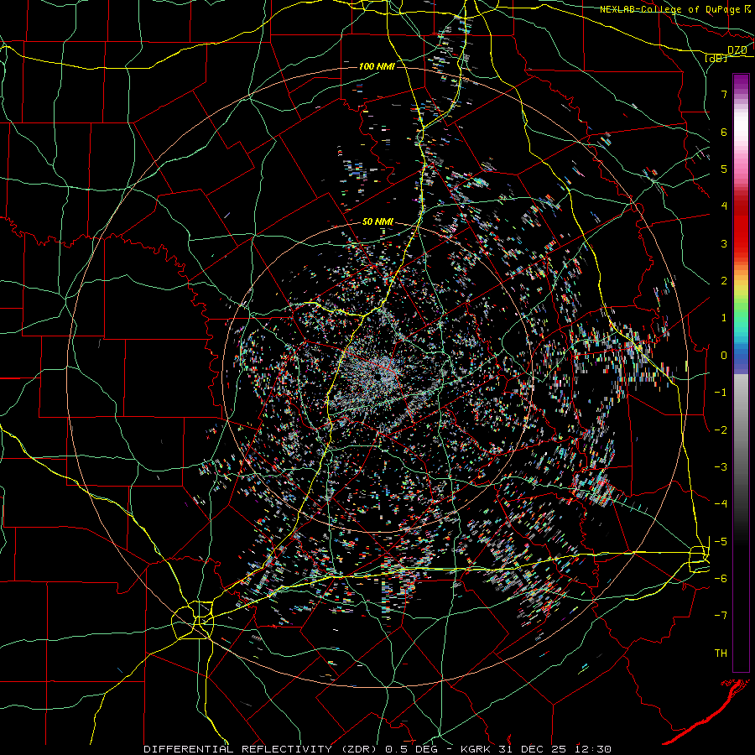Click the "dB" units label
Screen dimensions: 755x755
[716, 58]
